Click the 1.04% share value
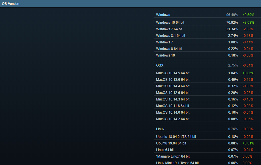Image resolution: width=261 pixels, height=165 pixels. point(233,73)
